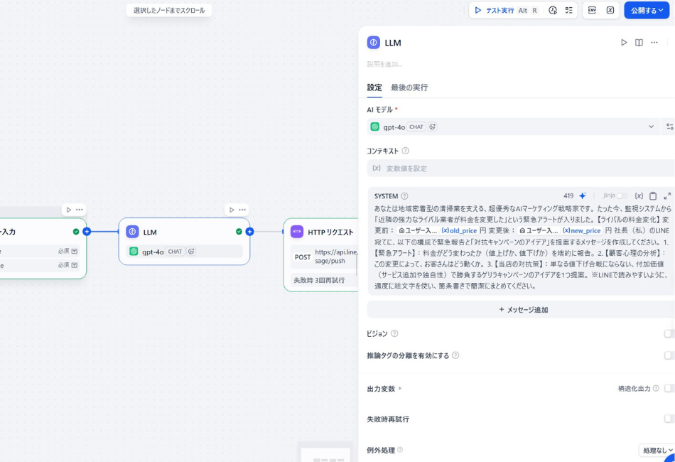Image resolution: width=675 pixels, height=462 pixels.
Task: Toggle the Jinja switch in the SYSTEM prompt
Action: [622, 195]
